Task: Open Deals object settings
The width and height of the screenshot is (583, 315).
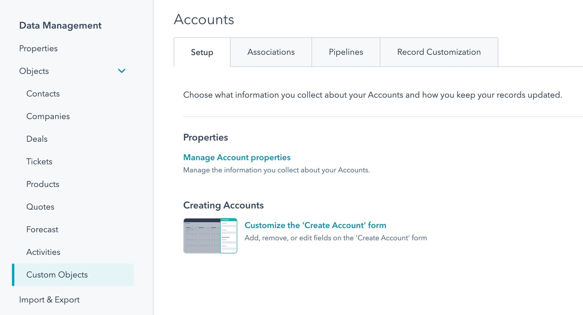Action: (37, 139)
